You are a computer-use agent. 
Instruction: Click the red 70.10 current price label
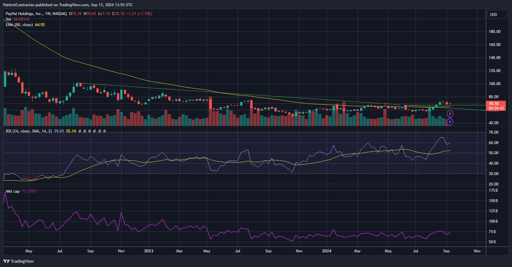pyautogui.click(x=493, y=104)
